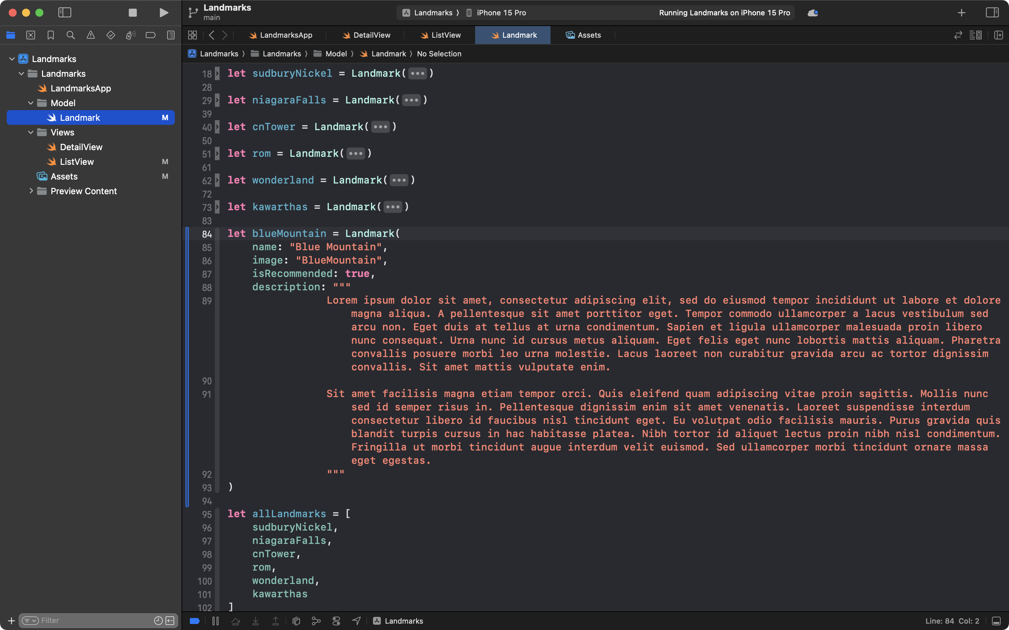Expand the Preview Content folder

pyautogui.click(x=31, y=191)
